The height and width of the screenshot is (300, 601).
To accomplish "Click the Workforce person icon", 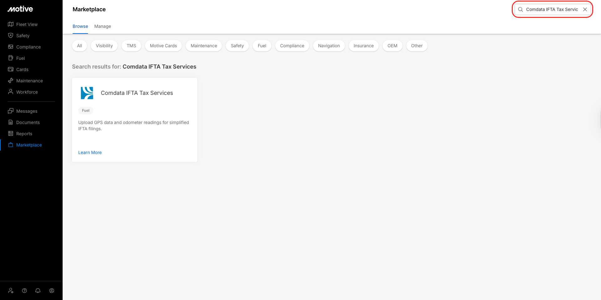I will coord(11,92).
